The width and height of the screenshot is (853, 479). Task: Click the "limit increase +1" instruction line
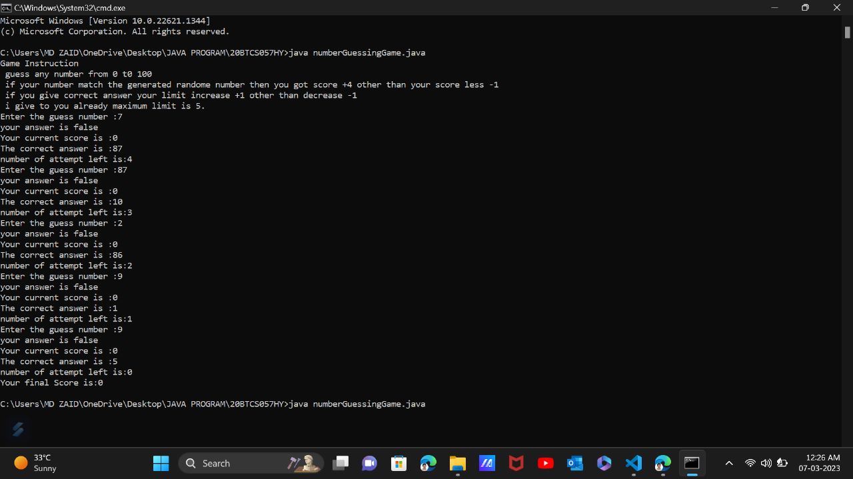(x=181, y=95)
